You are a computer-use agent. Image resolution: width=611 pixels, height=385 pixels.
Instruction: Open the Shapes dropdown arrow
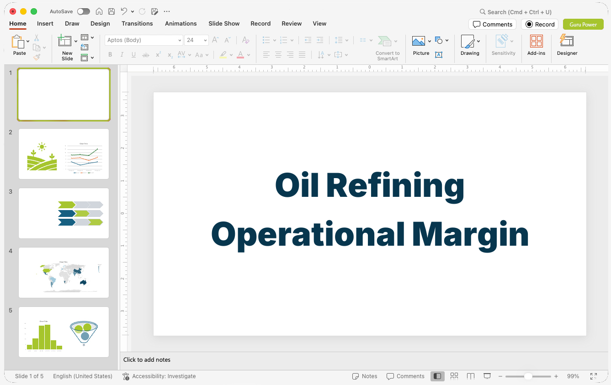click(446, 40)
